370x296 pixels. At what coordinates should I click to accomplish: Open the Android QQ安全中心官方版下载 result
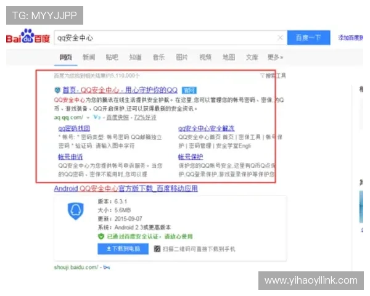(126, 189)
